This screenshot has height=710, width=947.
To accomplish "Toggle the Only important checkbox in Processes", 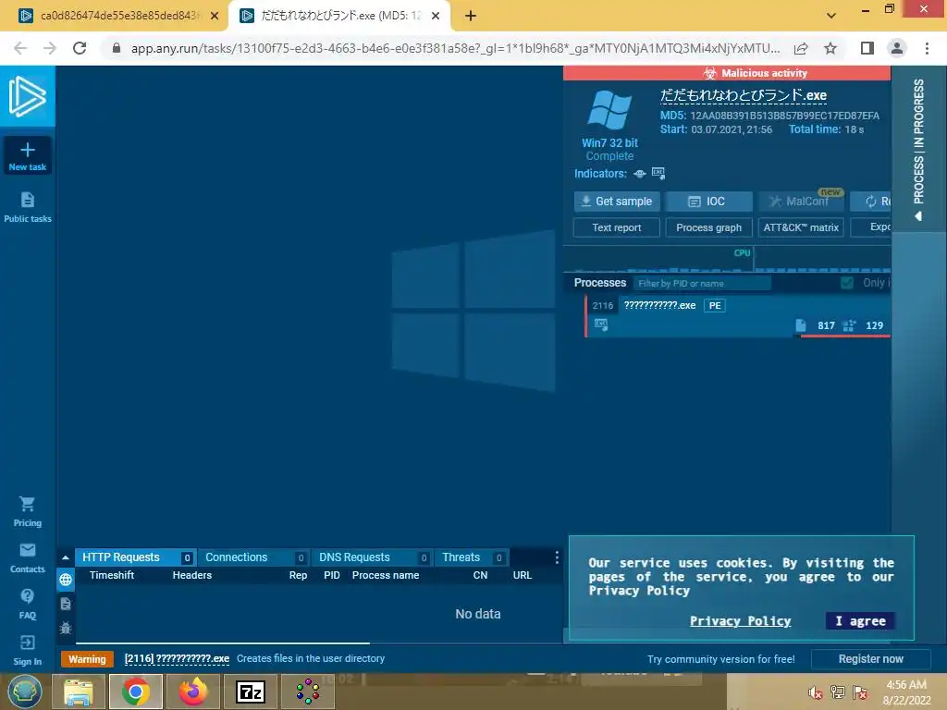I will pyautogui.click(x=847, y=283).
